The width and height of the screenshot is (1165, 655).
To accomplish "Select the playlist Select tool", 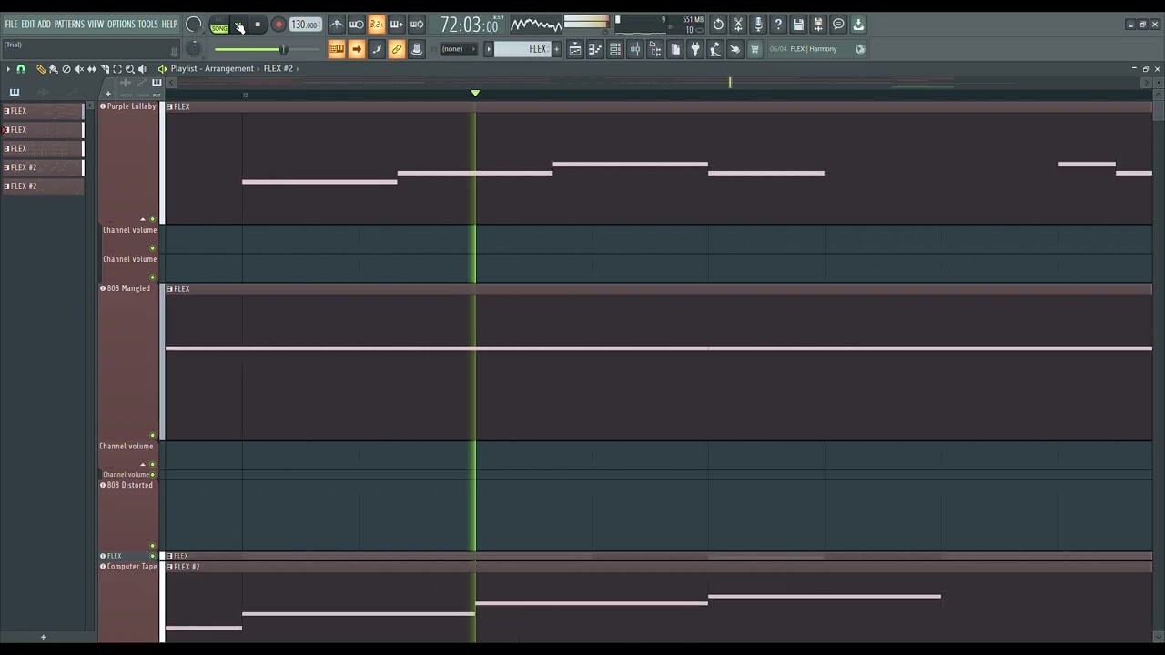I will click(116, 69).
